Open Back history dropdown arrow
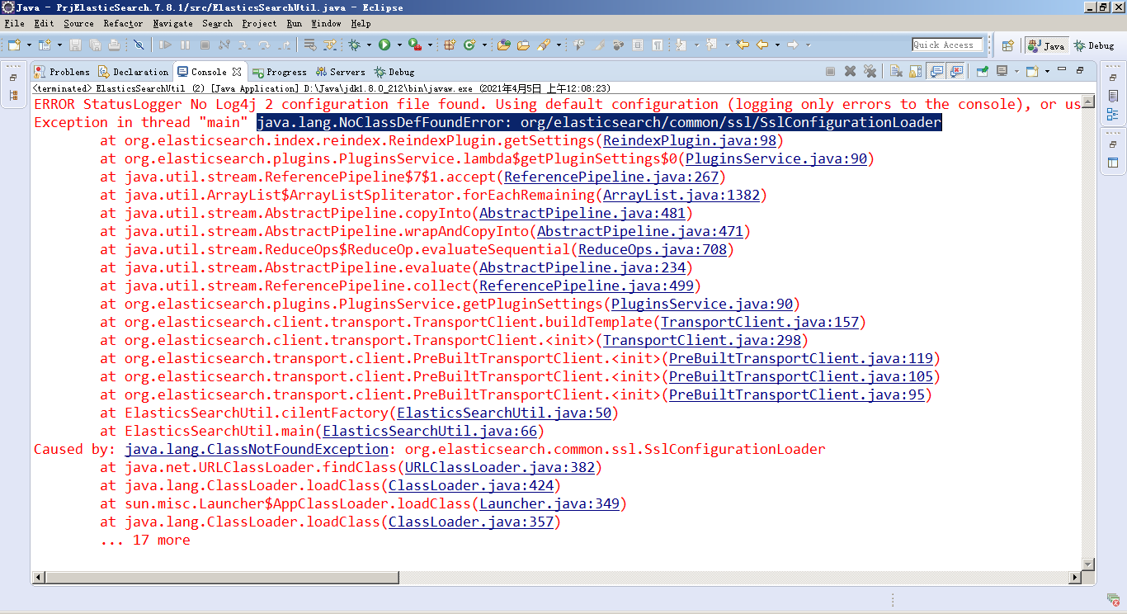The image size is (1127, 614). [777, 45]
